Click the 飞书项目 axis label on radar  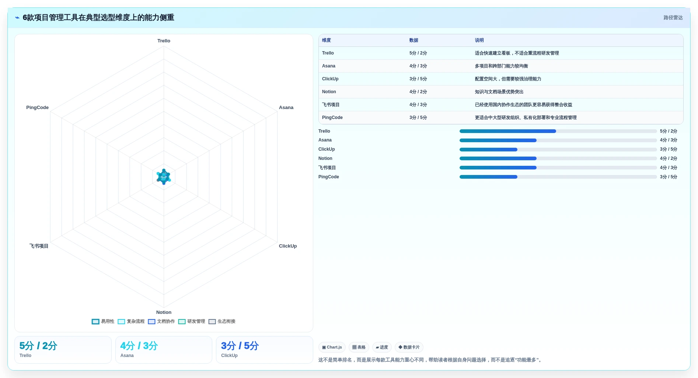[39, 246]
